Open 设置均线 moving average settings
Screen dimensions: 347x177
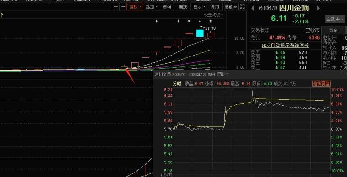(214, 15)
